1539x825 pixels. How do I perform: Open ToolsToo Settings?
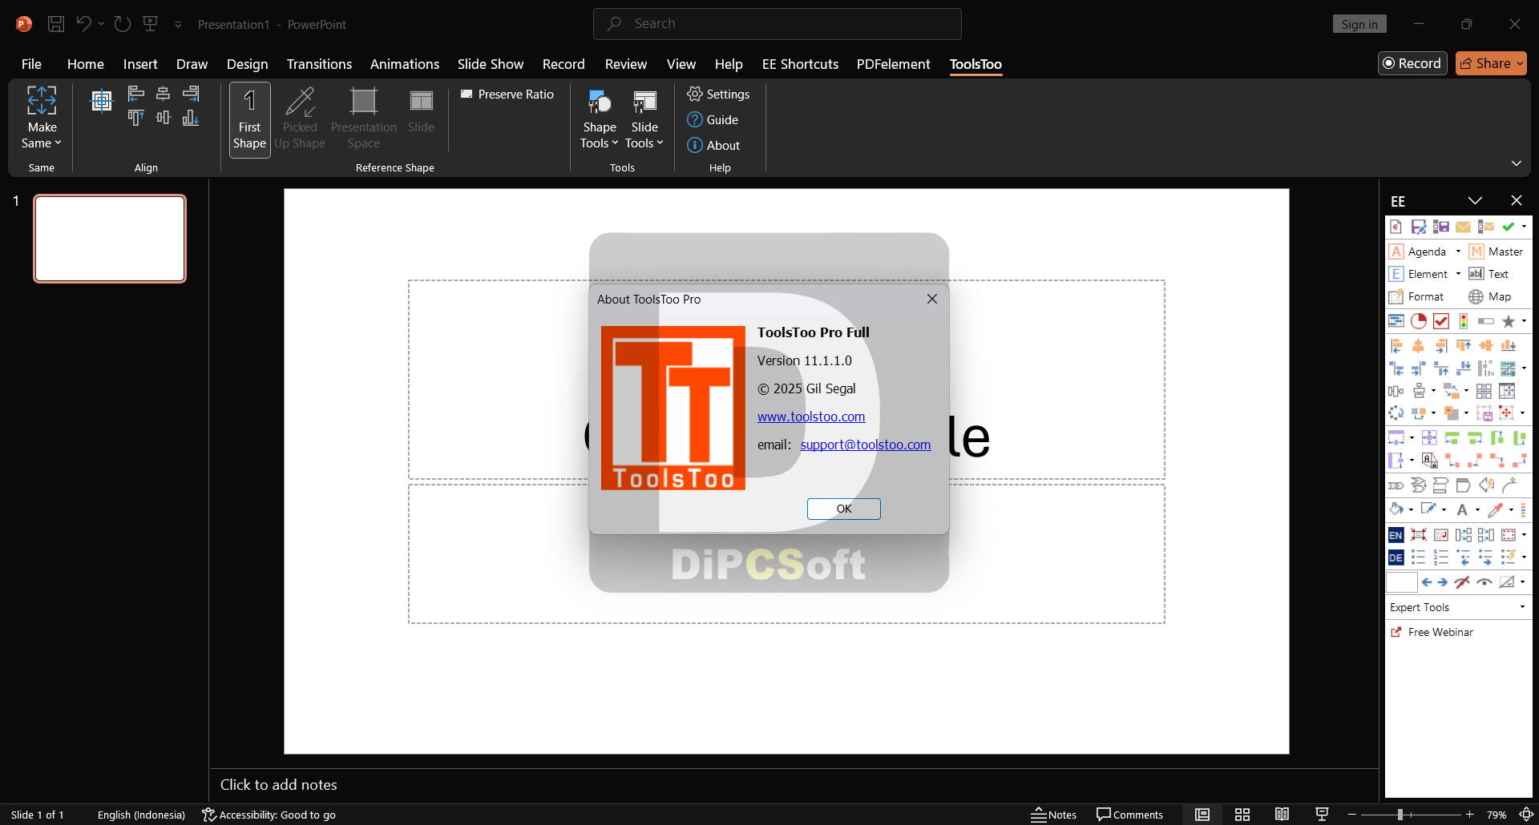[718, 95]
